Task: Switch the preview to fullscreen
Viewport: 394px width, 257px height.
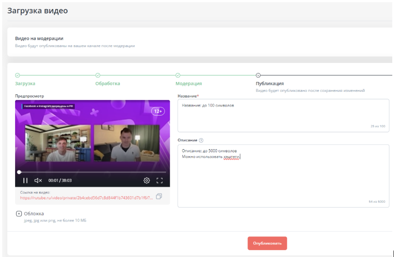Action: pyautogui.click(x=159, y=180)
